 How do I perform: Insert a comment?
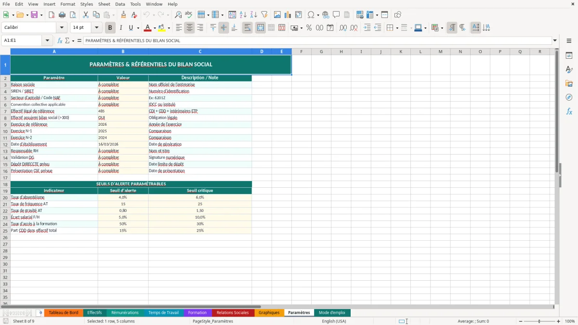coord(336,15)
